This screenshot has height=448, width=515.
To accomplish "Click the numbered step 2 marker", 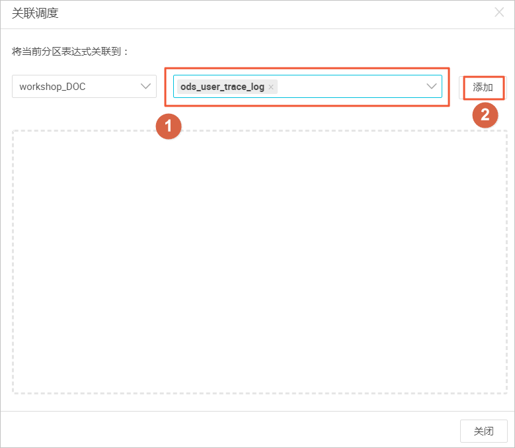I will (485, 115).
